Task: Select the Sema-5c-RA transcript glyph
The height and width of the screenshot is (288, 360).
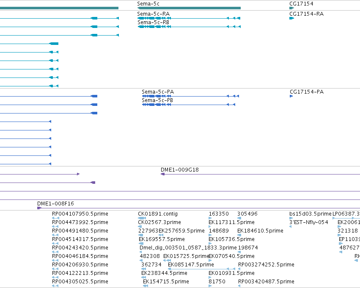Action: [189, 18]
